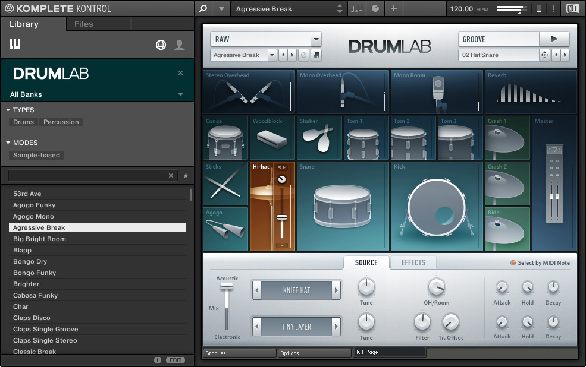The height and width of the screenshot is (367, 586).
Task: Open the Grooves page tab
Action: pos(240,353)
